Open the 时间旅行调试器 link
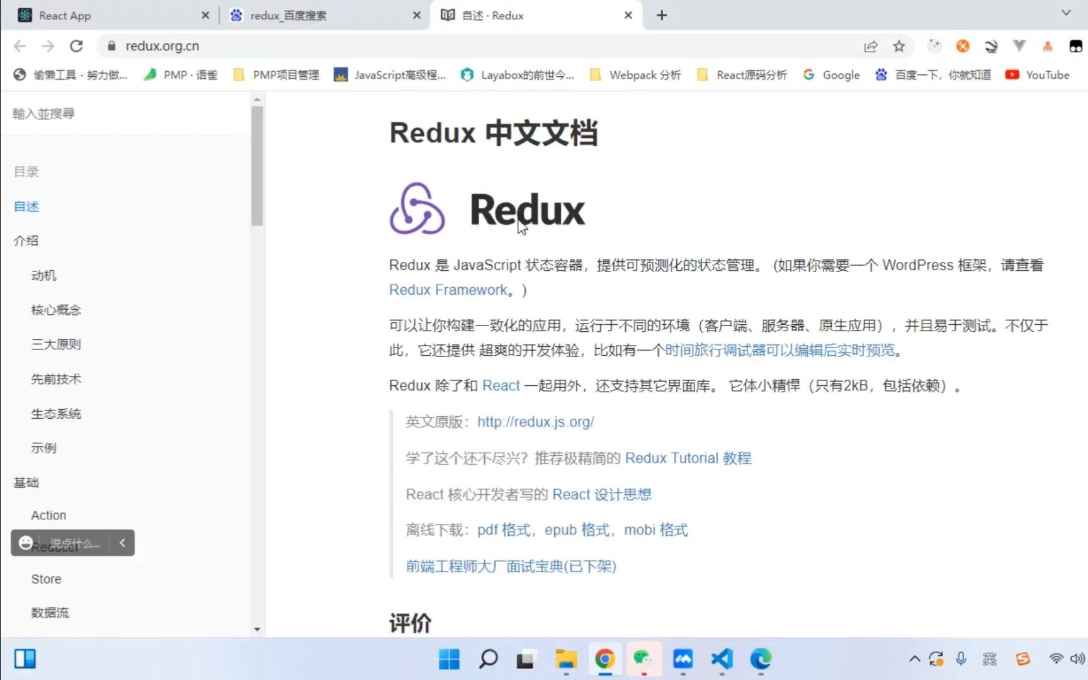Viewport: 1088px width, 680px height. tap(780, 350)
